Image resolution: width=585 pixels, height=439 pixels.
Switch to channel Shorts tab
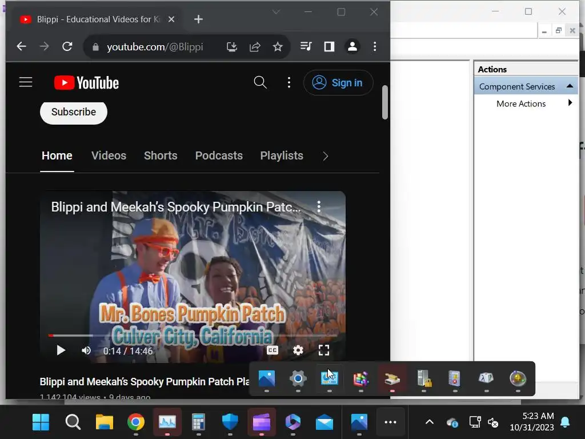click(x=161, y=155)
